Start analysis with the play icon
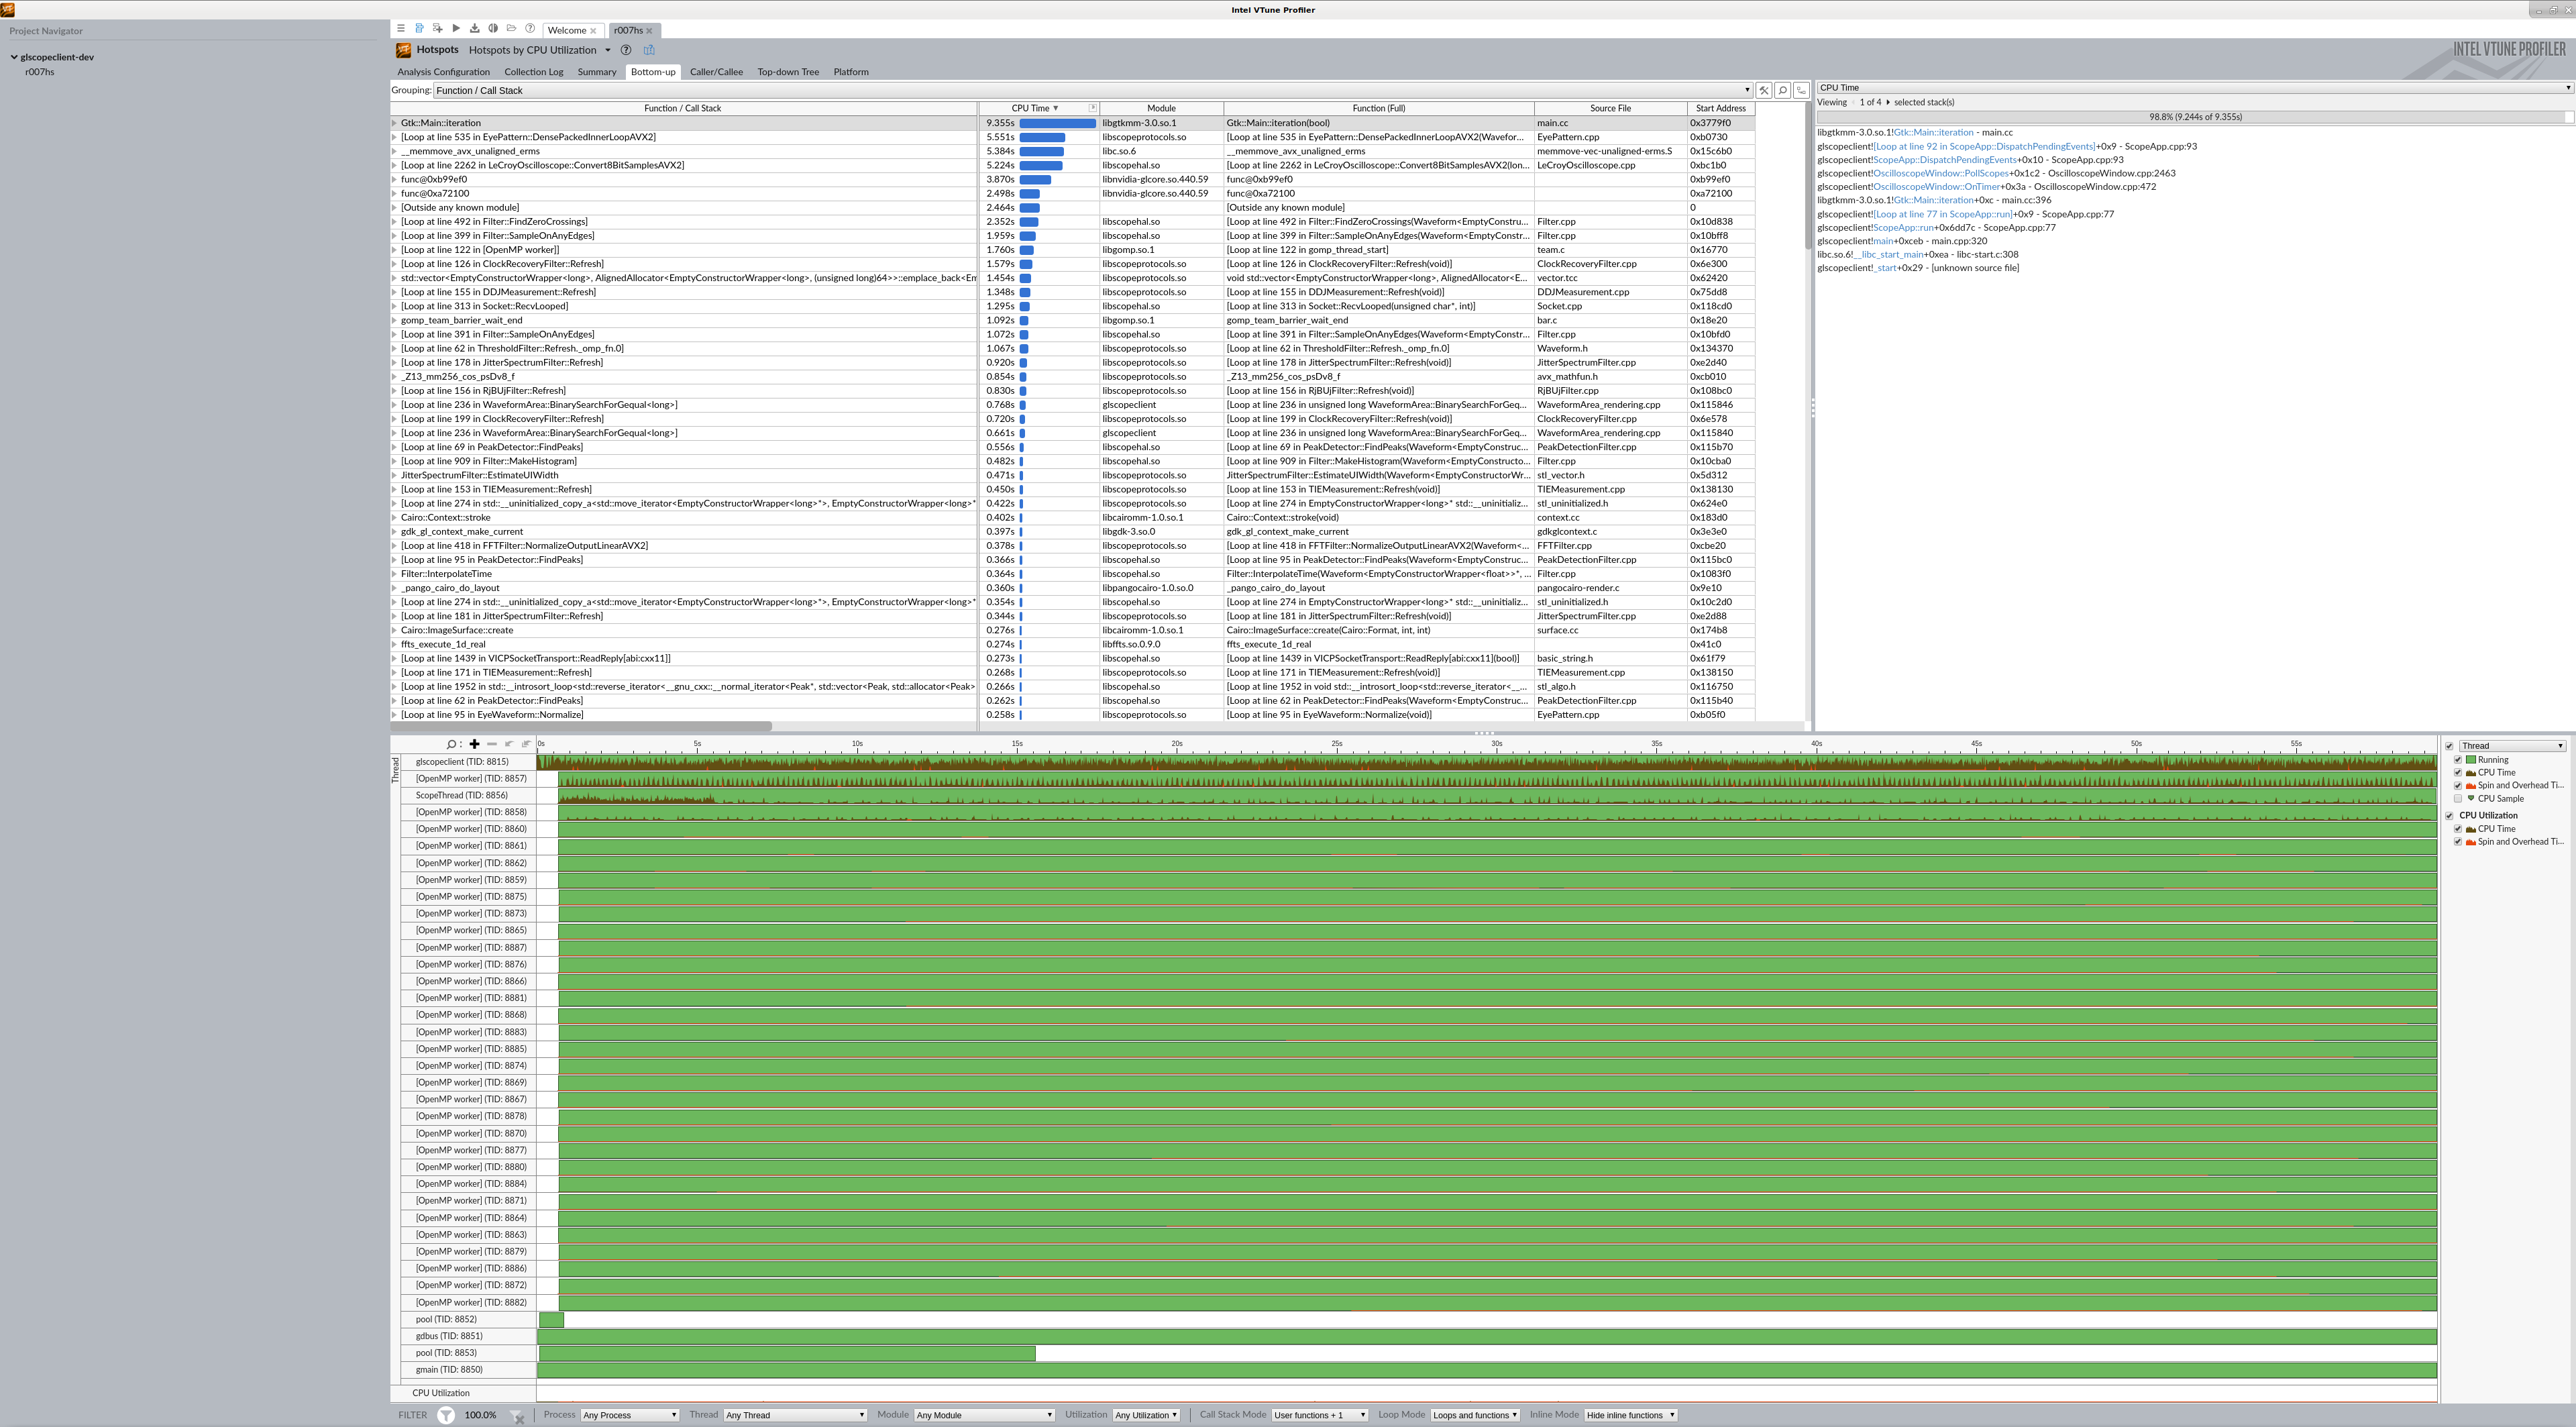The width and height of the screenshot is (2576, 1427). (456, 29)
